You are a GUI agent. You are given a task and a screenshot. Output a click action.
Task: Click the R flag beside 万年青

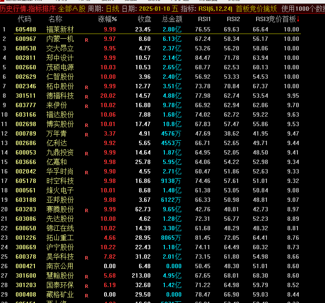pos(87,134)
